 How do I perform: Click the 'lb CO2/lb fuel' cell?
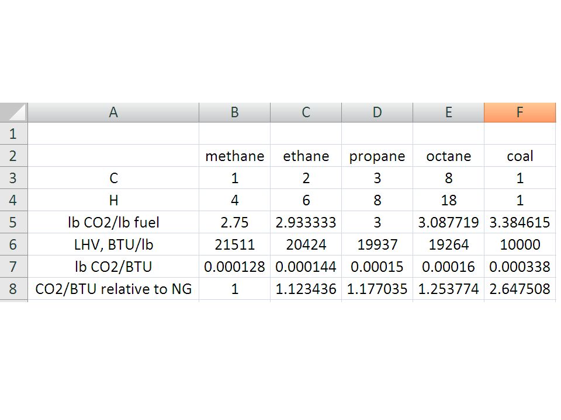pyautogui.click(x=113, y=222)
